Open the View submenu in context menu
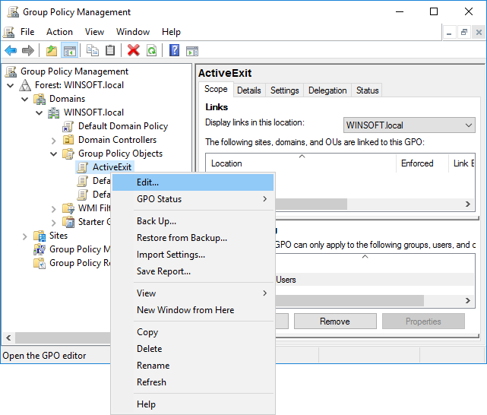487x415 pixels. click(x=192, y=293)
